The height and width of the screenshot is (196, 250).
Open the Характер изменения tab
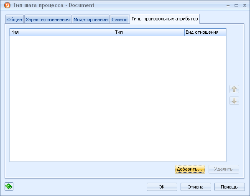48,20
